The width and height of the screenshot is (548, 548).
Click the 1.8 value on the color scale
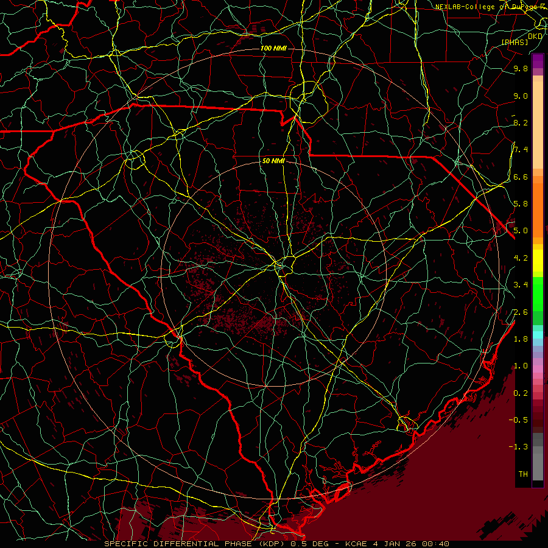(x=521, y=339)
